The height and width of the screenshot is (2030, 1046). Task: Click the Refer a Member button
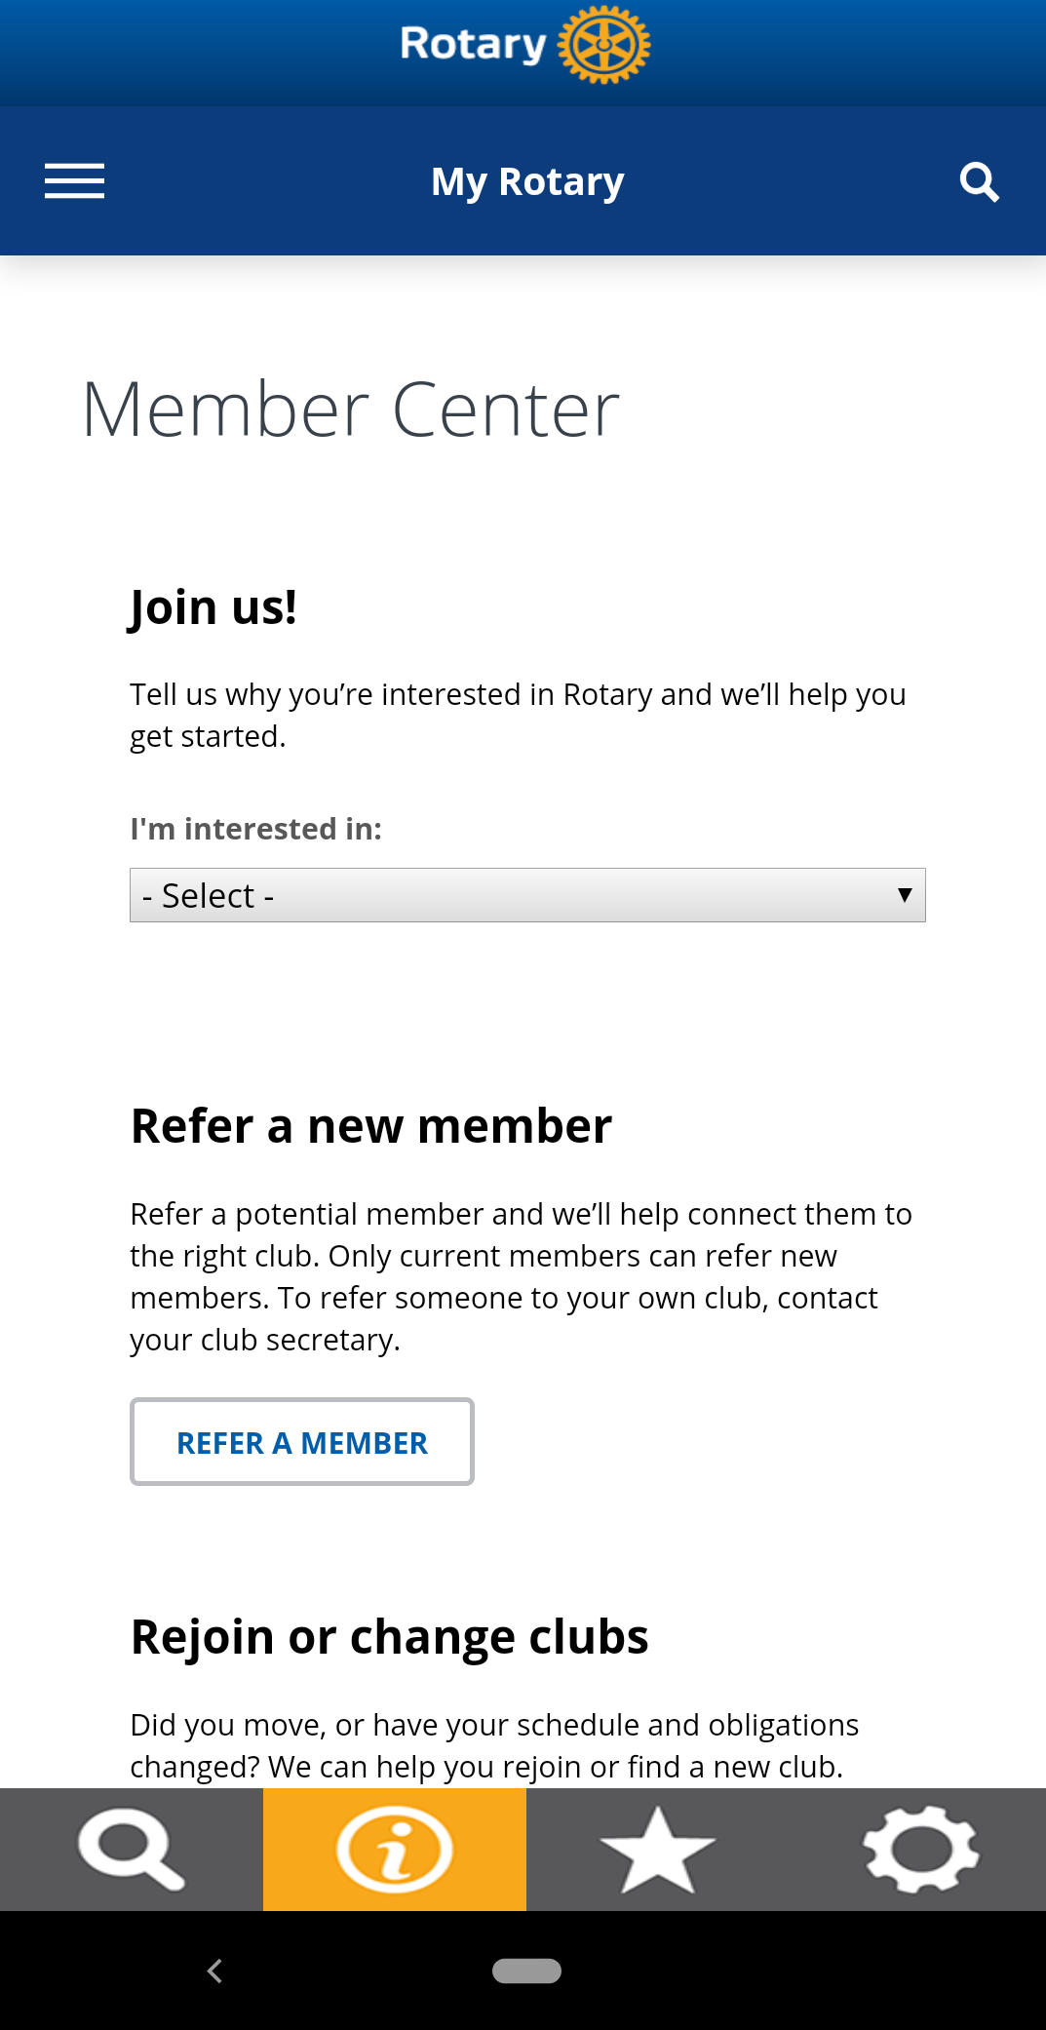point(302,1442)
